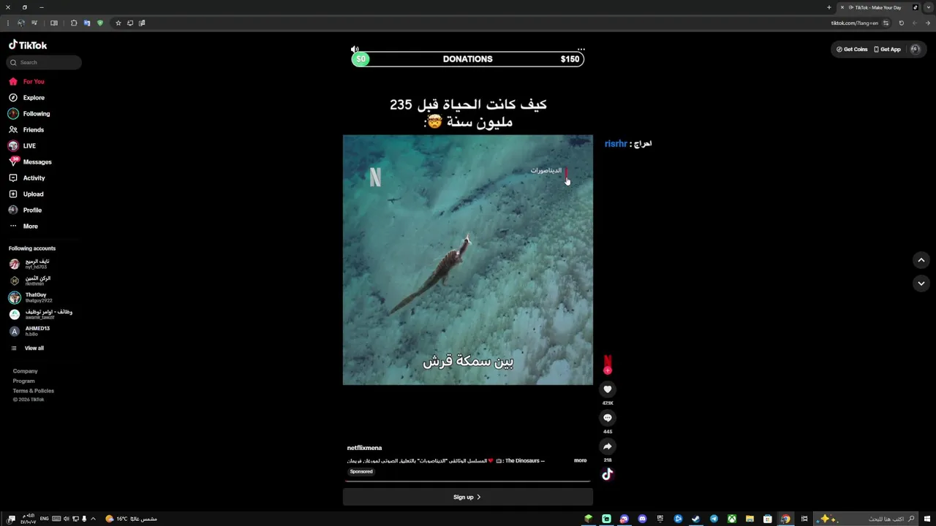Click the tiktok.com address bar
The width and height of the screenshot is (936, 526).
click(854, 23)
